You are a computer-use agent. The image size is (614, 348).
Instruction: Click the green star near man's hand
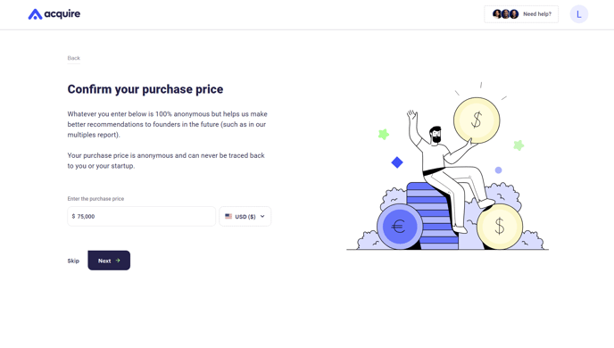click(x=384, y=134)
